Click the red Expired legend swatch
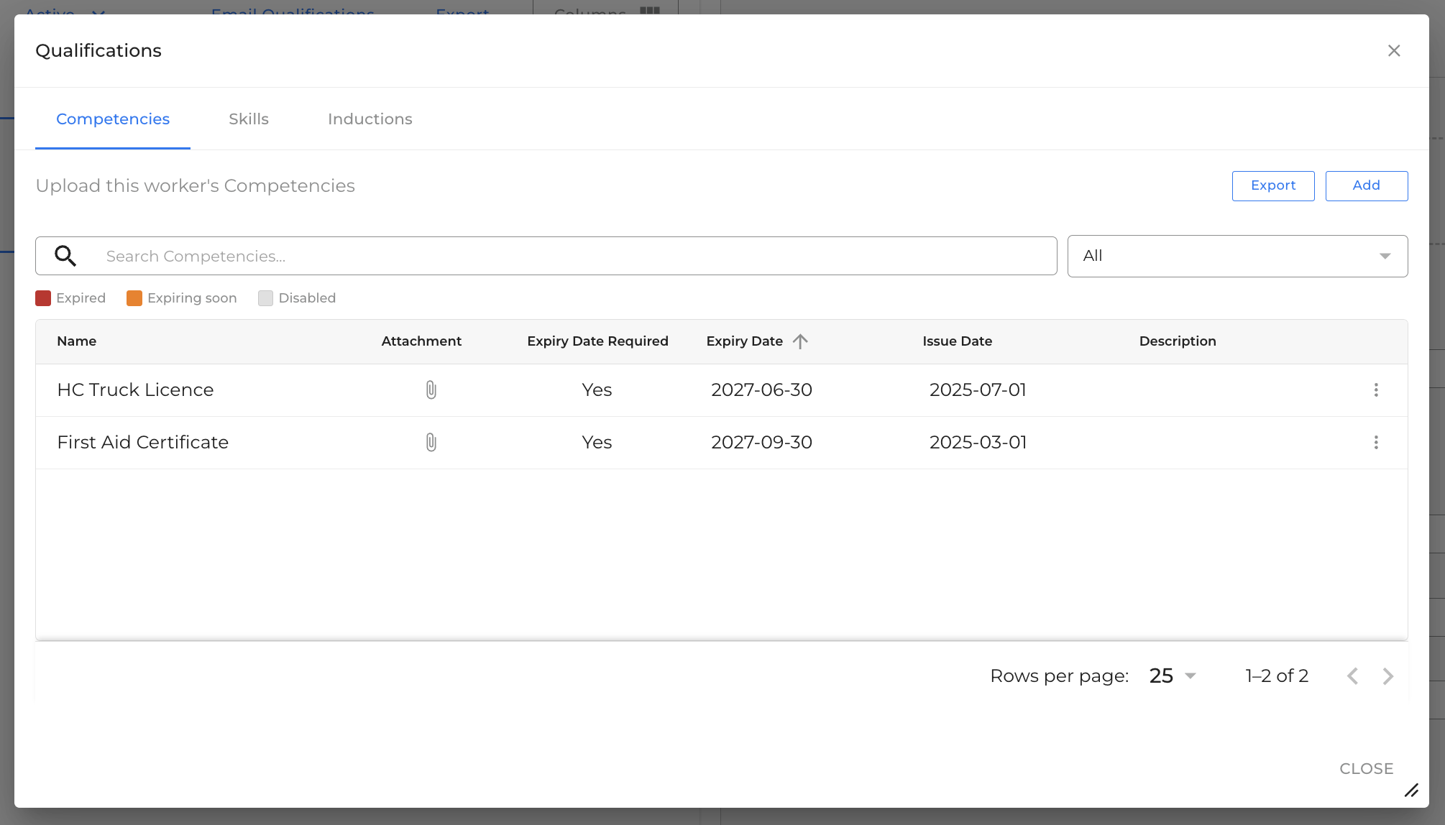Screen dimensions: 1445x825 click(x=43, y=298)
